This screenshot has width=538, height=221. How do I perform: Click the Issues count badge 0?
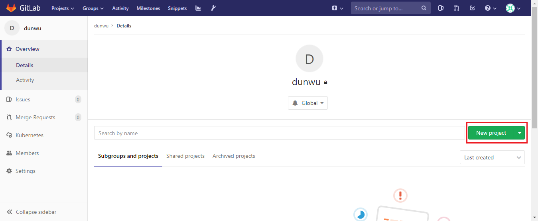78,99
